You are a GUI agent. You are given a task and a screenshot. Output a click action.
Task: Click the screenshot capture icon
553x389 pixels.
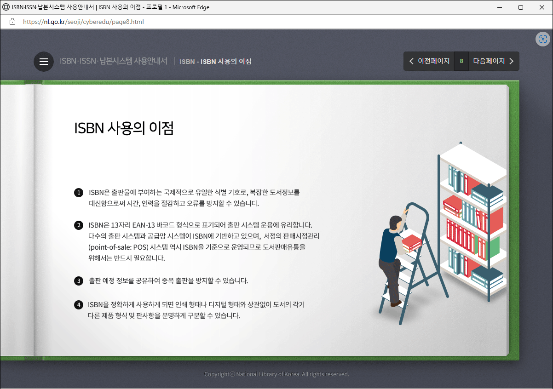[x=543, y=39]
